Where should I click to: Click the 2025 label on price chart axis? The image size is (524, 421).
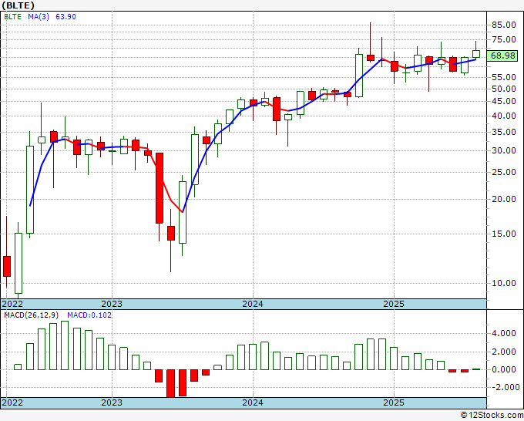[394, 304]
